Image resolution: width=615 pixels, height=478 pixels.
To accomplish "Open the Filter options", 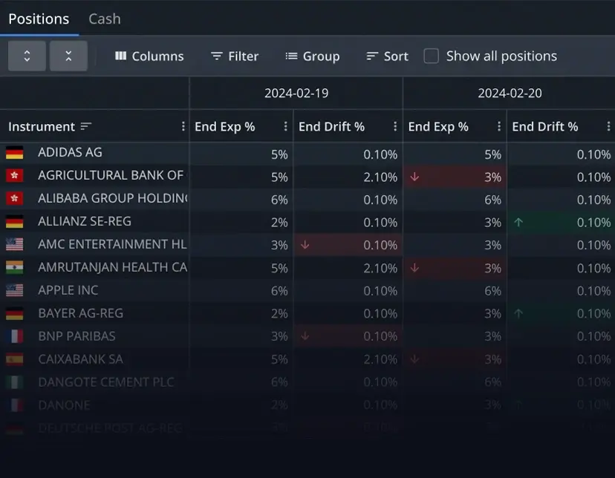I will click(235, 56).
